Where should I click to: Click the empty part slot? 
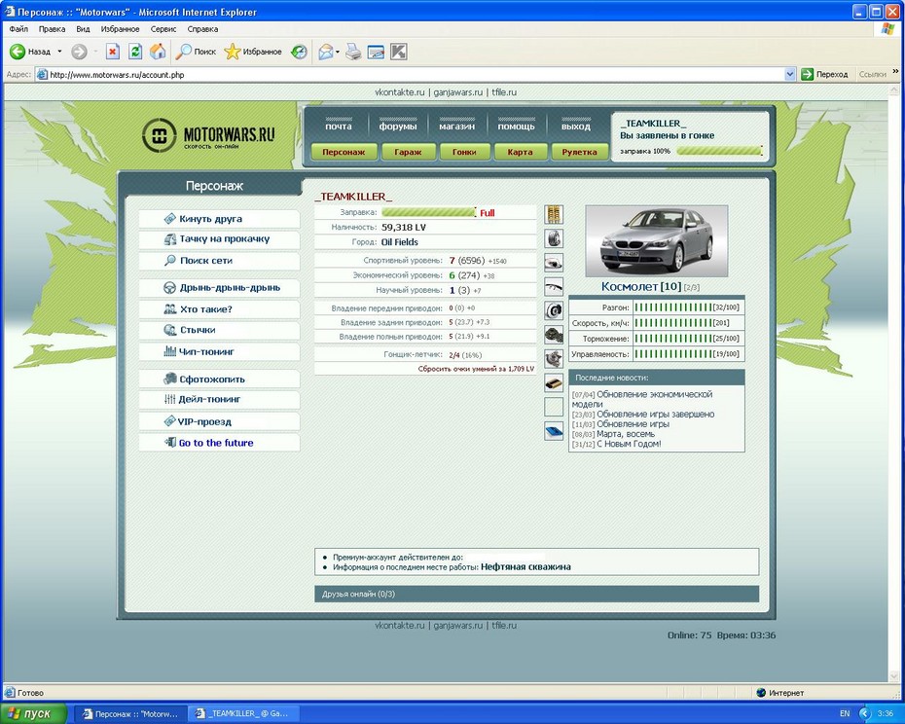(554, 407)
